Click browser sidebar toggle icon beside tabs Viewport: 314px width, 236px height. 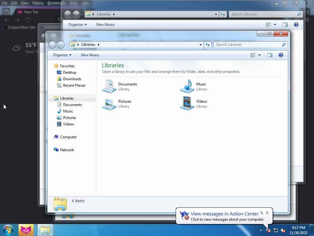(6, 12)
